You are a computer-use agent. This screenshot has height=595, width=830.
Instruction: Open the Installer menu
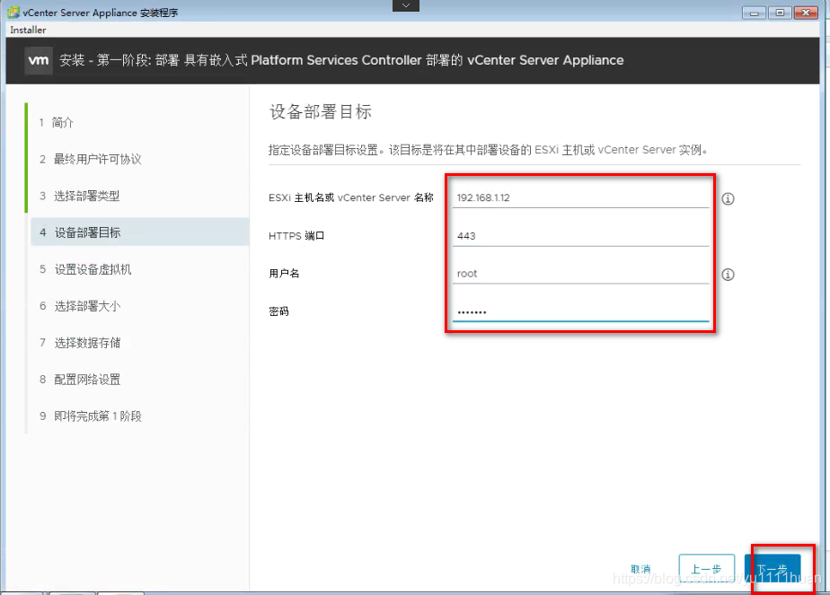[28, 31]
